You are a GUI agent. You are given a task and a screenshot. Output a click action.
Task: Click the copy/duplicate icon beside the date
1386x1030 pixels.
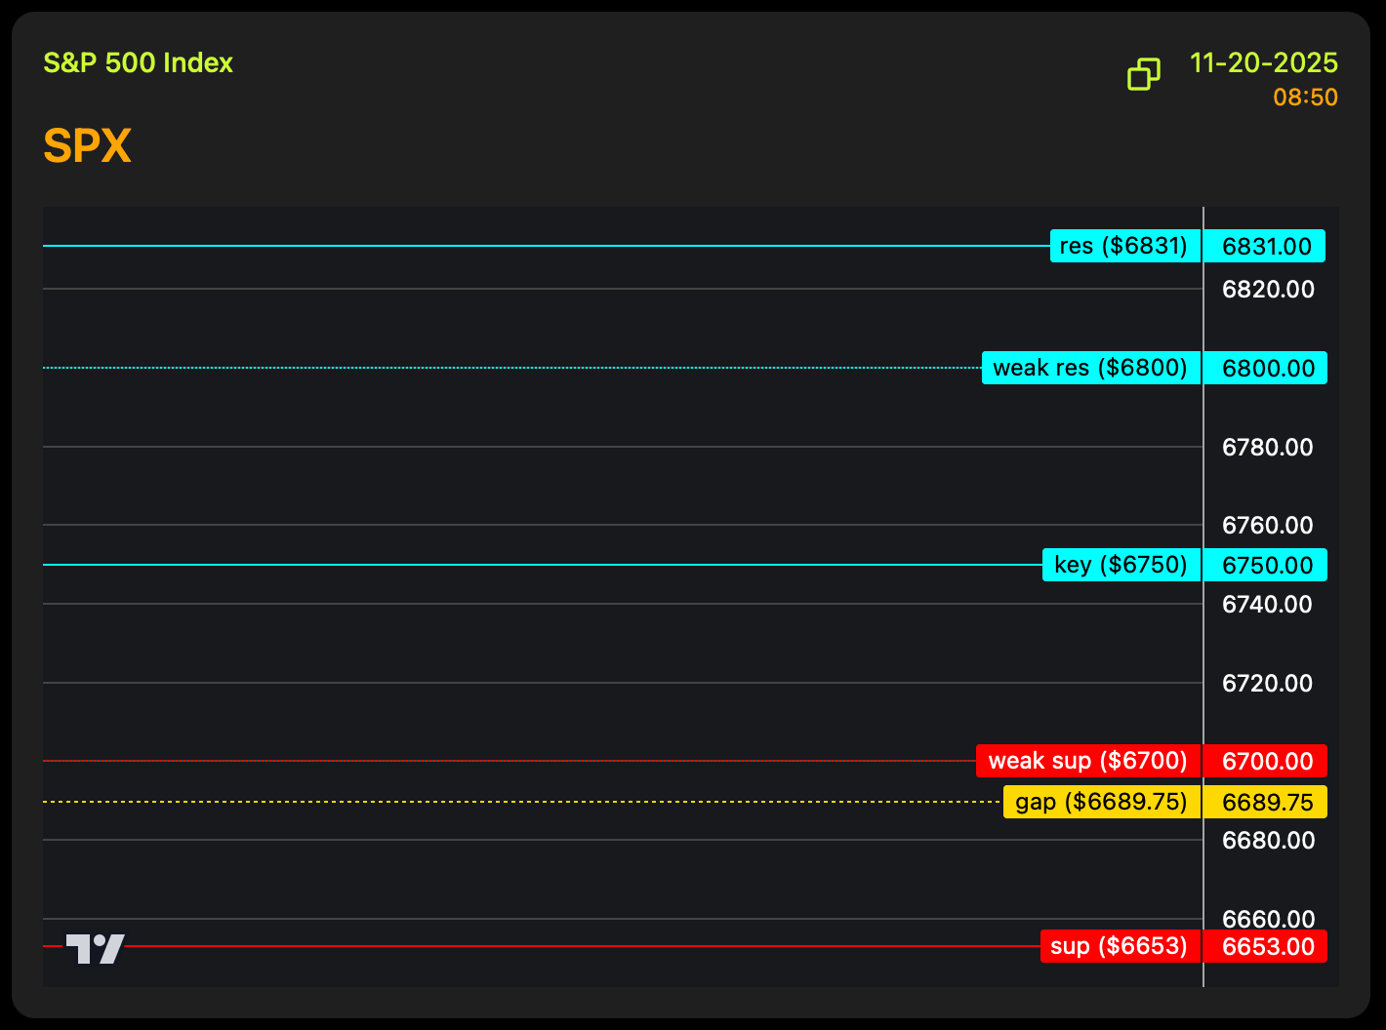pyautogui.click(x=1143, y=74)
